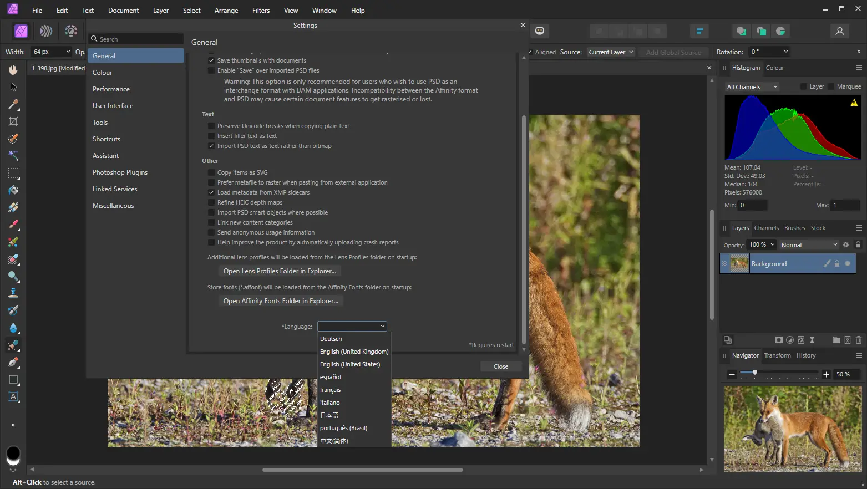The width and height of the screenshot is (867, 489).
Task: Select the Move tool arrow
Action: (x=13, y=87)
